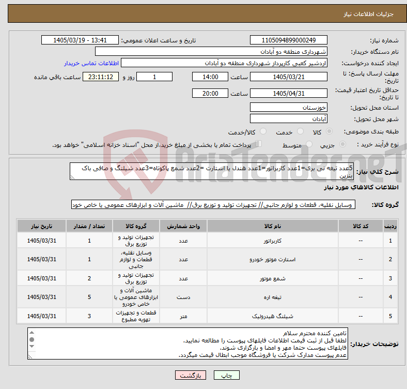The height and width of the screenshot is (389, 407).
Task: Select the خدمت radio button
Action: (300, 131)
